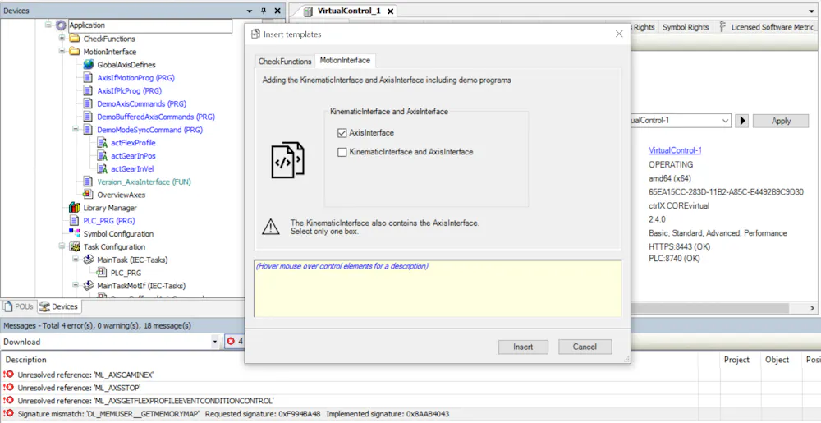The height and width of the screenshot is (423, 821).
Task: Click the Licensed Software Metrics tab icon
Action: (x=722, y=27)
